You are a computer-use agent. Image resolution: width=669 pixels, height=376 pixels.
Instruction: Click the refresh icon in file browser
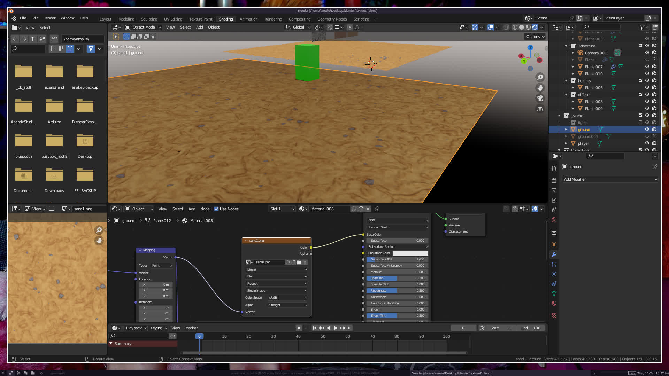(x=42, y=39)
